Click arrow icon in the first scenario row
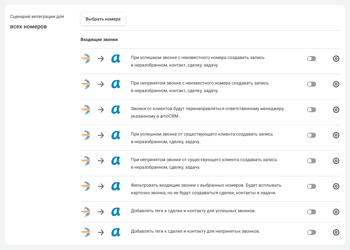Screen dimensions: 350x250 coord(101,59)
